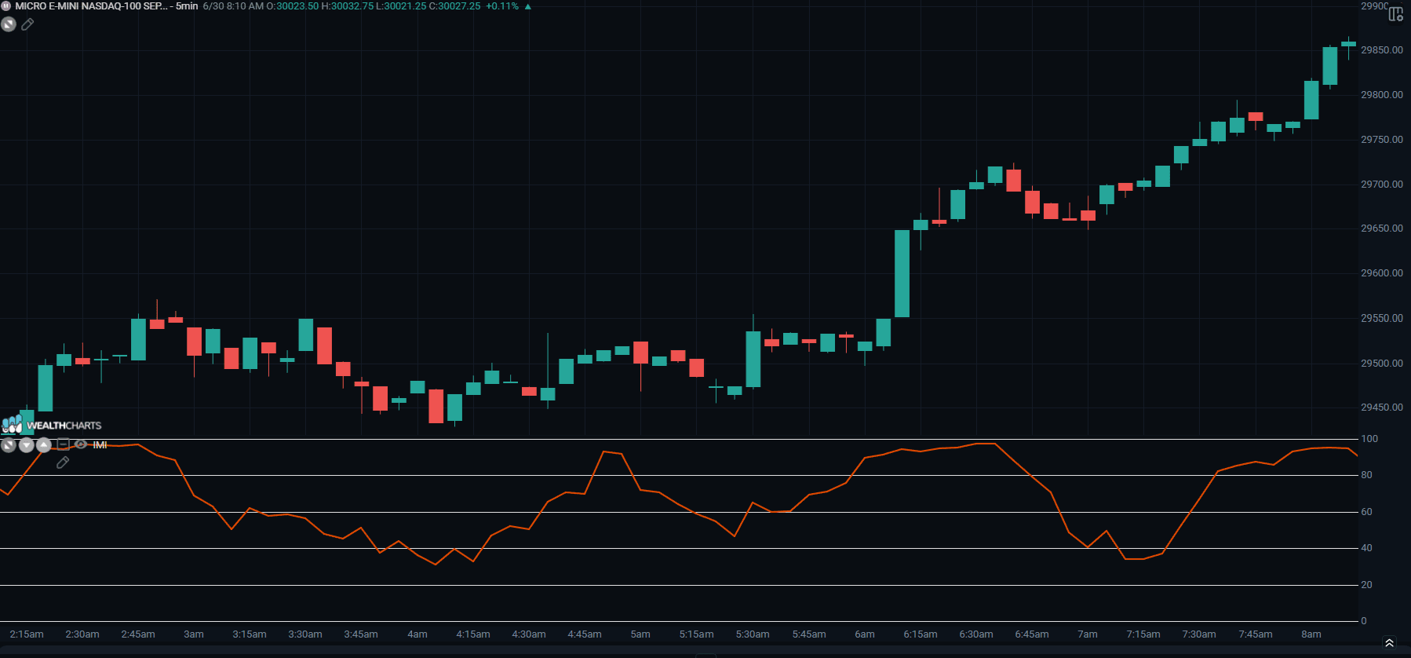Image resolution: width=1411 pixels, height=658 pixels.
Task: Select the tall green 6:10am breakout candle
Action: coord(902,273)
